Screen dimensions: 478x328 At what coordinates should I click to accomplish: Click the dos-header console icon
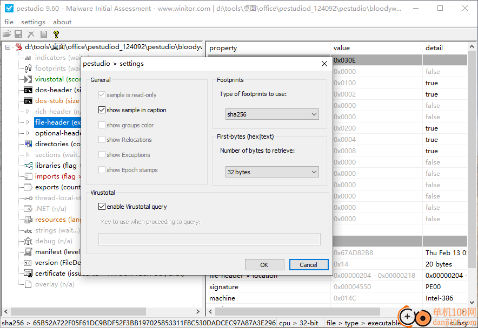[28, 90]
